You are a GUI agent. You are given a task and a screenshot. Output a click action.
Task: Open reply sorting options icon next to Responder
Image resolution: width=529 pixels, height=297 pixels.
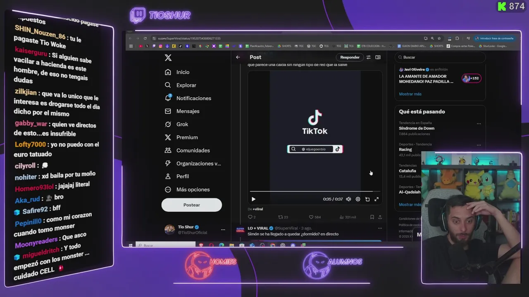(x=368, y=57)
